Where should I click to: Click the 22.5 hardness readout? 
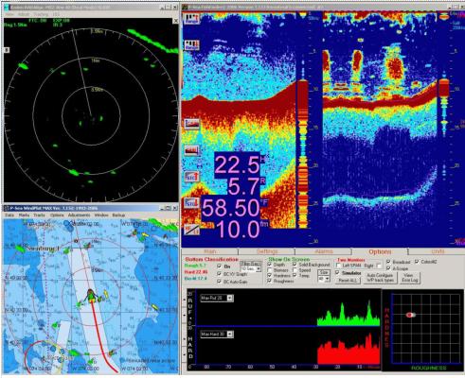238,164
